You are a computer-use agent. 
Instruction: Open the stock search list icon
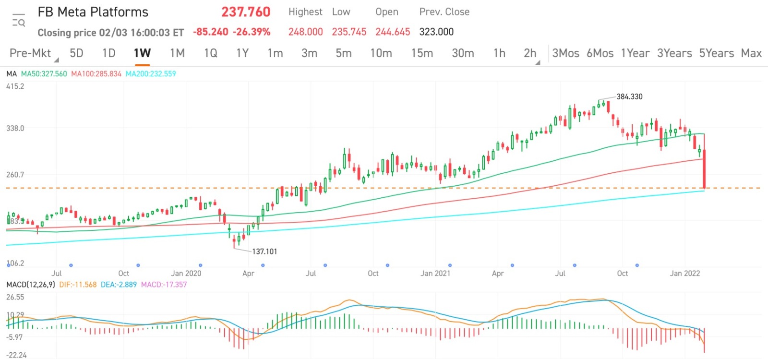click(19, 21)
